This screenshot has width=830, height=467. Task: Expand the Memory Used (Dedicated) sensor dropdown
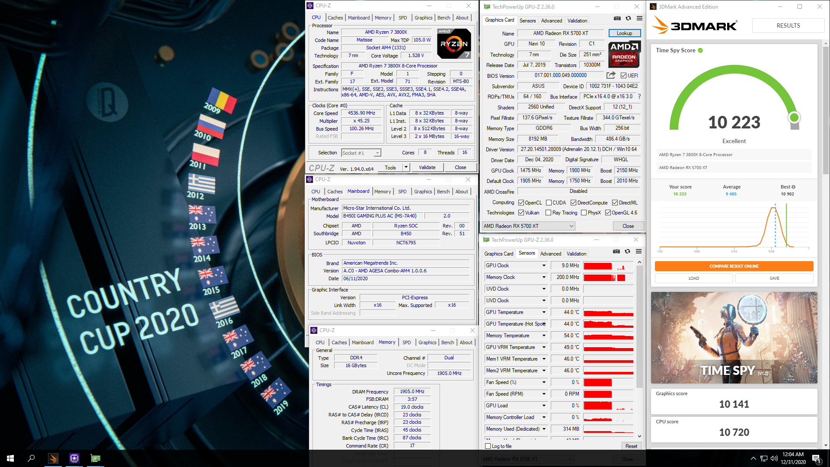[x=544, y=429]
